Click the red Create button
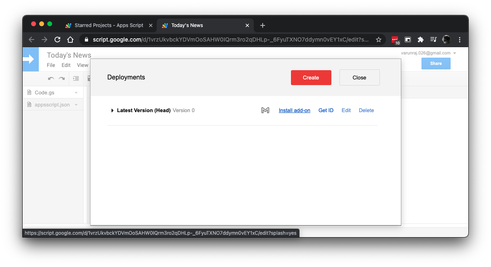The width and height of the screenshot is (491, 267). coord(311,77)
